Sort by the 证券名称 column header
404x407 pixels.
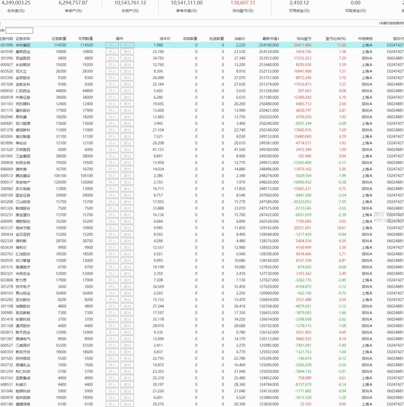[x=23, y=39]
